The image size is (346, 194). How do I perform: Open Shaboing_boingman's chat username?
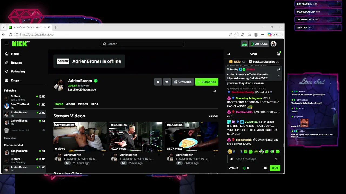pos(249,98)
